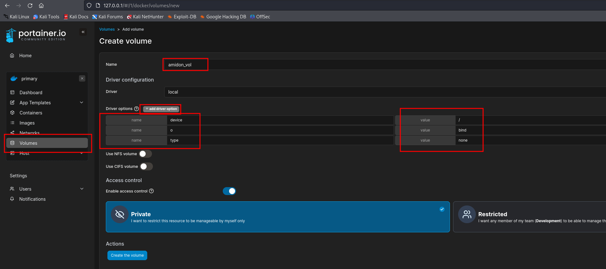The image size is (606, 269).
Task: Open the Kali NetHunter bookmark
Action: [x=145, y=17]
